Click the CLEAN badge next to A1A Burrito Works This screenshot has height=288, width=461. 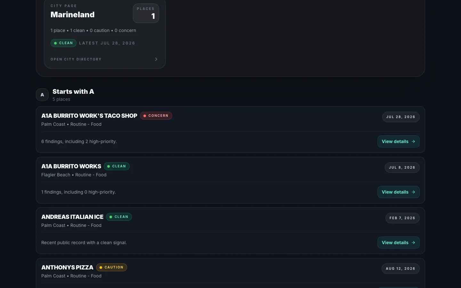pyautogui.click(x=117, y=166)
